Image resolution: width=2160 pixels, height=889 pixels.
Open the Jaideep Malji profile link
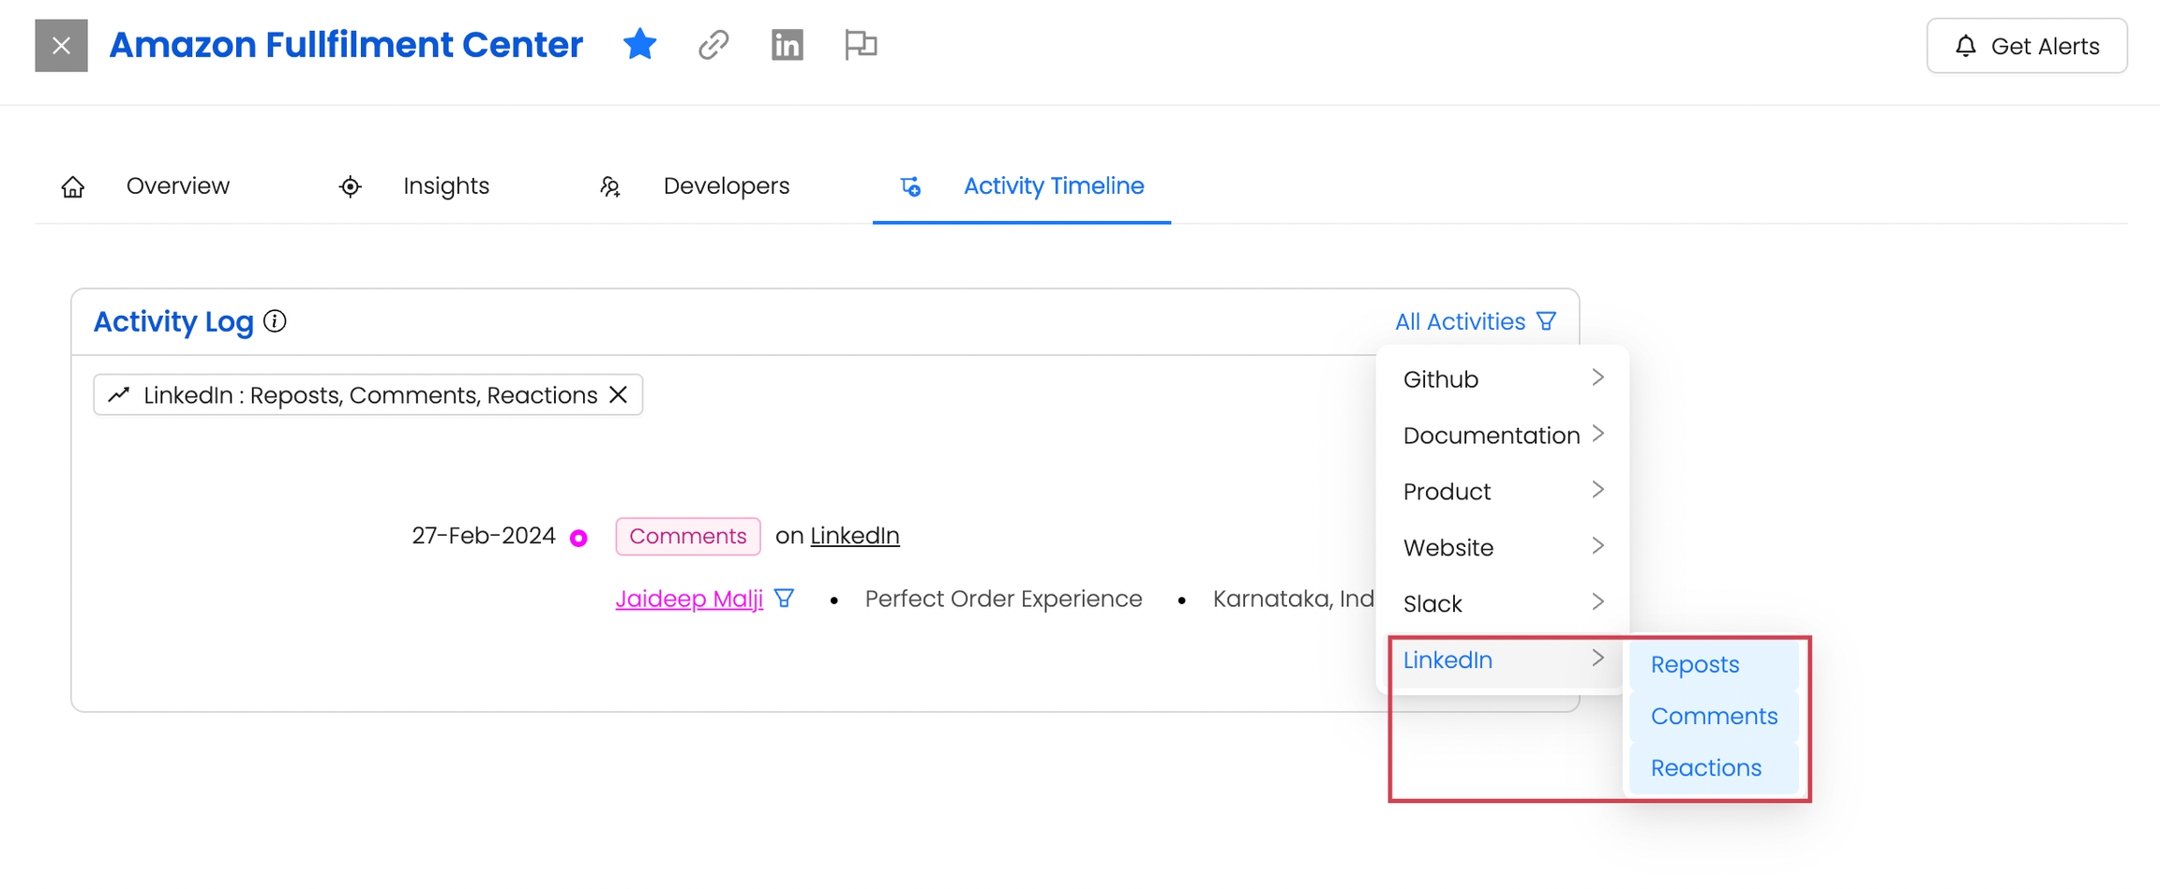pos(689,599)
